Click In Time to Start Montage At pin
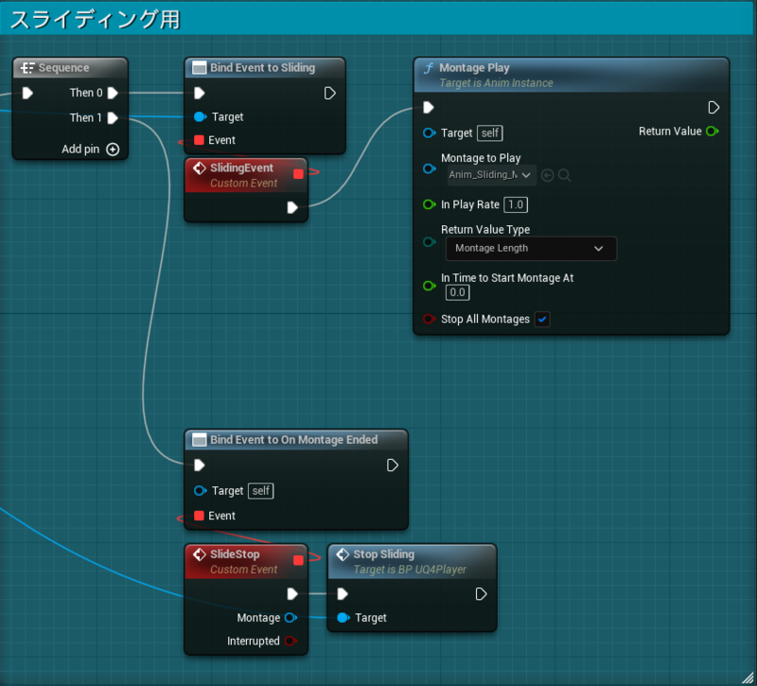Viewport: 757px width, 686px height. click(x=430, y=286)
